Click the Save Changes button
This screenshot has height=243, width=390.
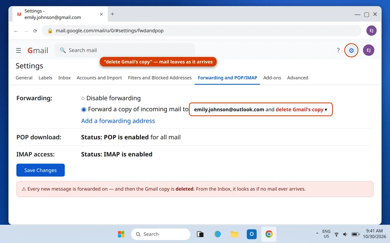click(x=40, y=170)
